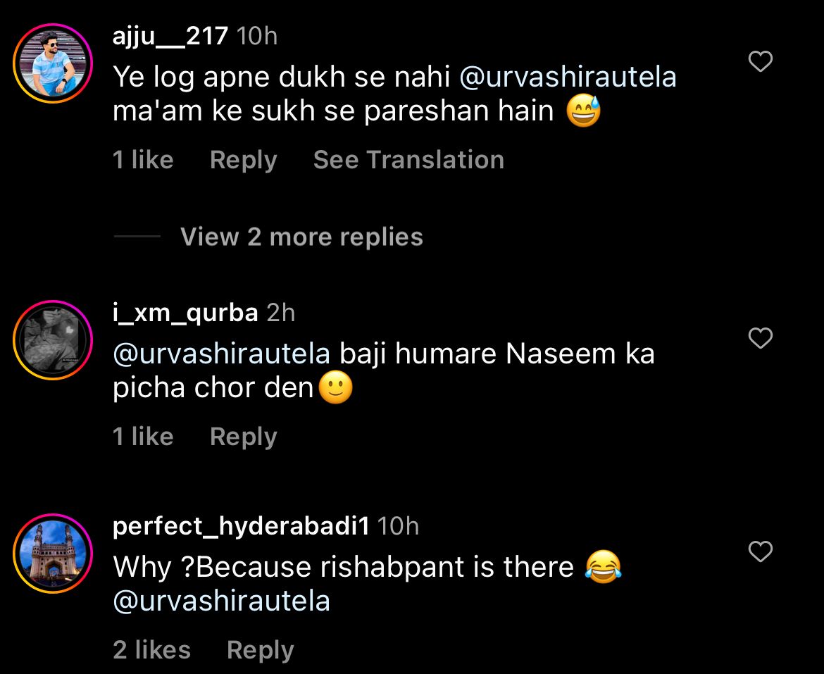Open the i_xm_qurba username link
The width and height of the screenshot is (824, 674).
click(185, 313)
